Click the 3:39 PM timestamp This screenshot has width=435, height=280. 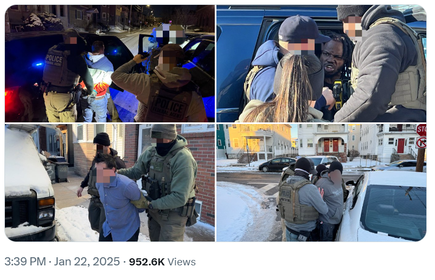25,262
